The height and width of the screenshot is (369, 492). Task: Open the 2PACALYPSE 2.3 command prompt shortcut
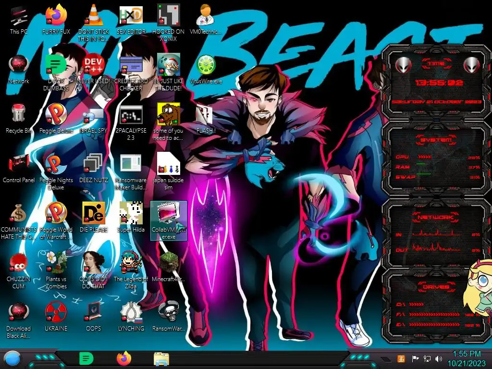pyautogui.click(x=131, y=123)
